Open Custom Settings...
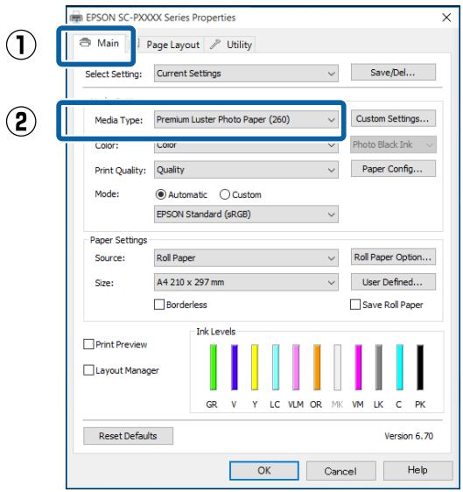The width and height of the screenshot is (463, 492). point(393,118)
